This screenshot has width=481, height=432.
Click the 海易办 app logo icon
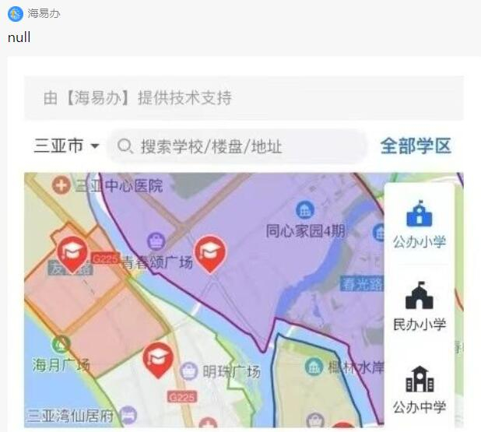coord(16,14)
